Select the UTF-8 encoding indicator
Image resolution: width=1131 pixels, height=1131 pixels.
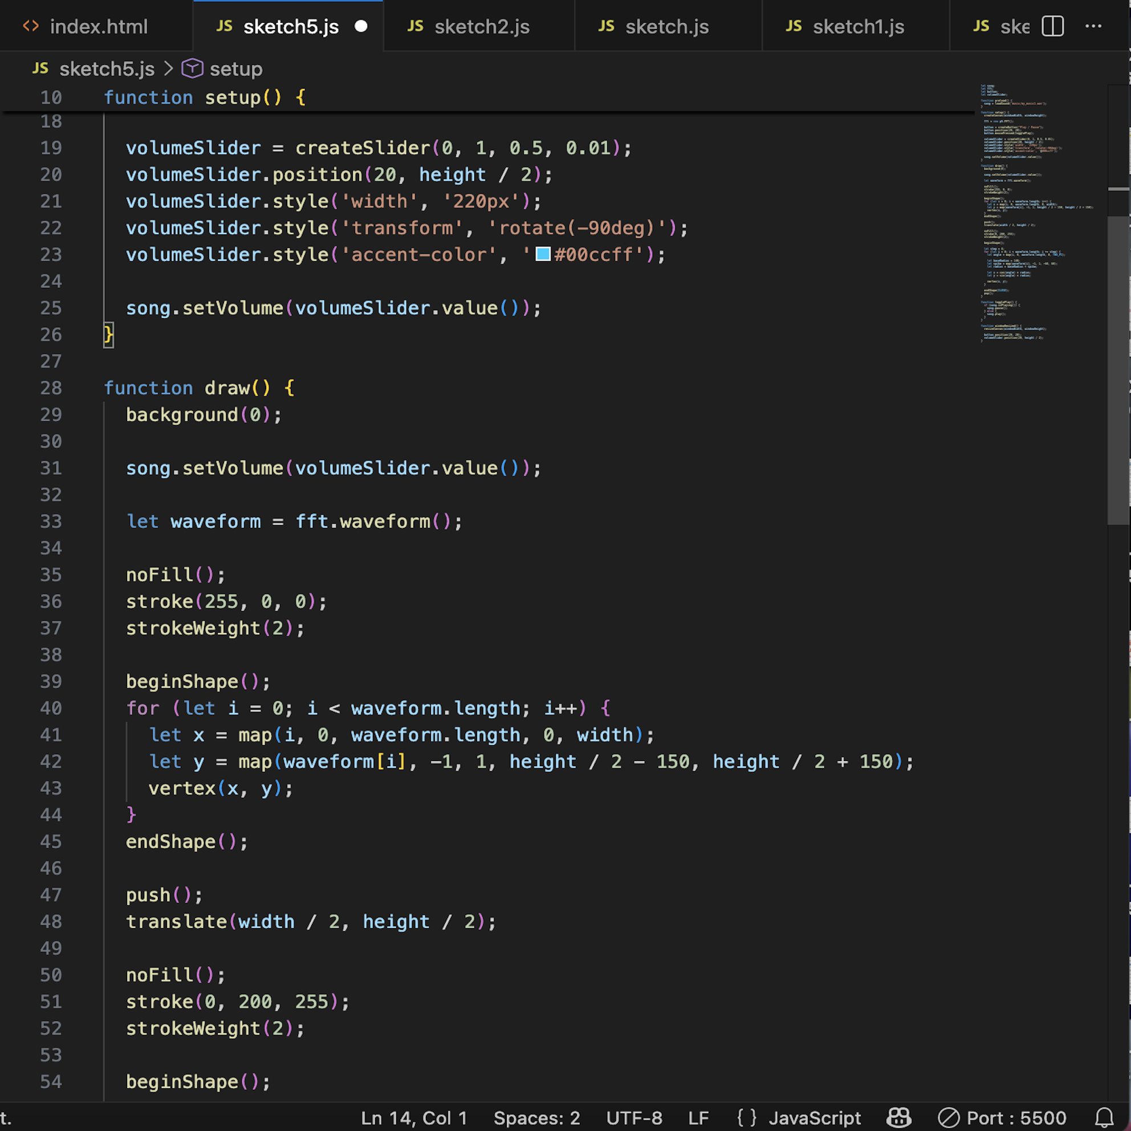pyautogui.click(x=634, y=1117)
